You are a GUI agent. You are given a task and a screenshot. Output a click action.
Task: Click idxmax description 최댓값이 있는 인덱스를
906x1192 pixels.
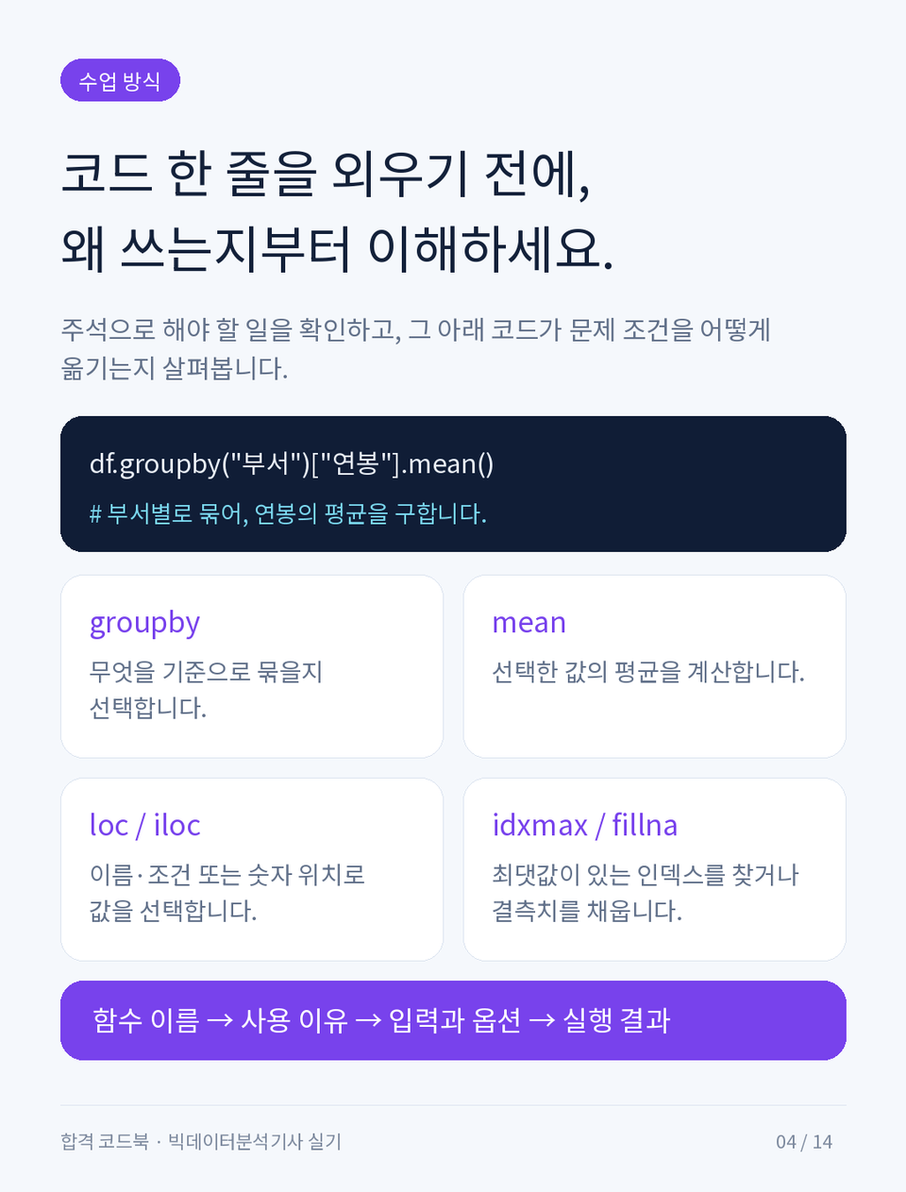tap(646, 893)
